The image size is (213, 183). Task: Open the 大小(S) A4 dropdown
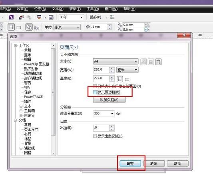coord(115,61)
